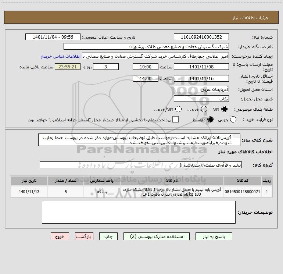The width and height of the screenshot is (283, 274).
Task: Click response deadline time 10:00
Action: point(146,67)
